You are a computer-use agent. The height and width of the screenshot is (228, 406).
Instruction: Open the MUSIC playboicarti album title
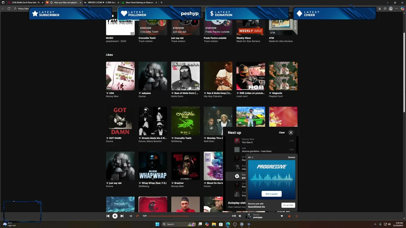(109, 38)
